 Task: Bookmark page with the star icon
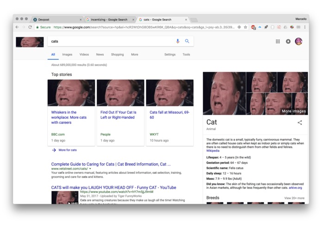pyautogui.click(x=246, y=27)
